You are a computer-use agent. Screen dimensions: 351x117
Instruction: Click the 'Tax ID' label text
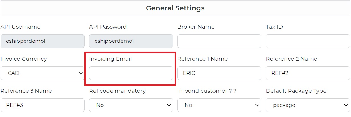click(274, 27)
